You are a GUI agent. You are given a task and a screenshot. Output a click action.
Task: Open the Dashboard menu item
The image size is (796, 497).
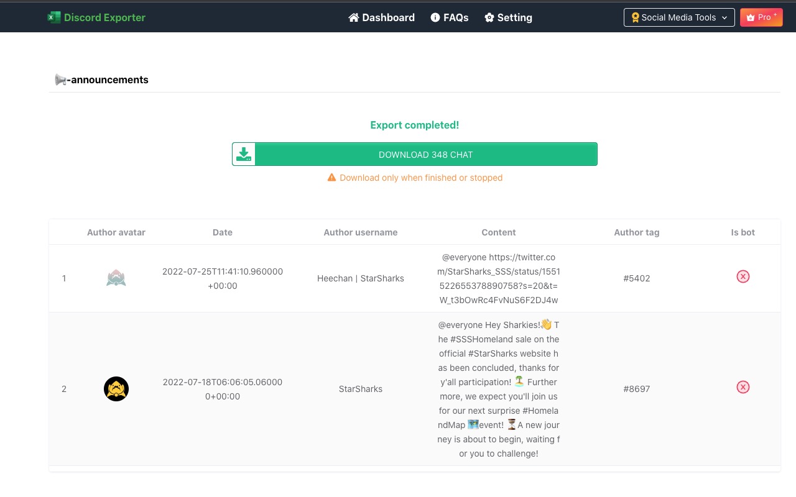tap(381, 17)
